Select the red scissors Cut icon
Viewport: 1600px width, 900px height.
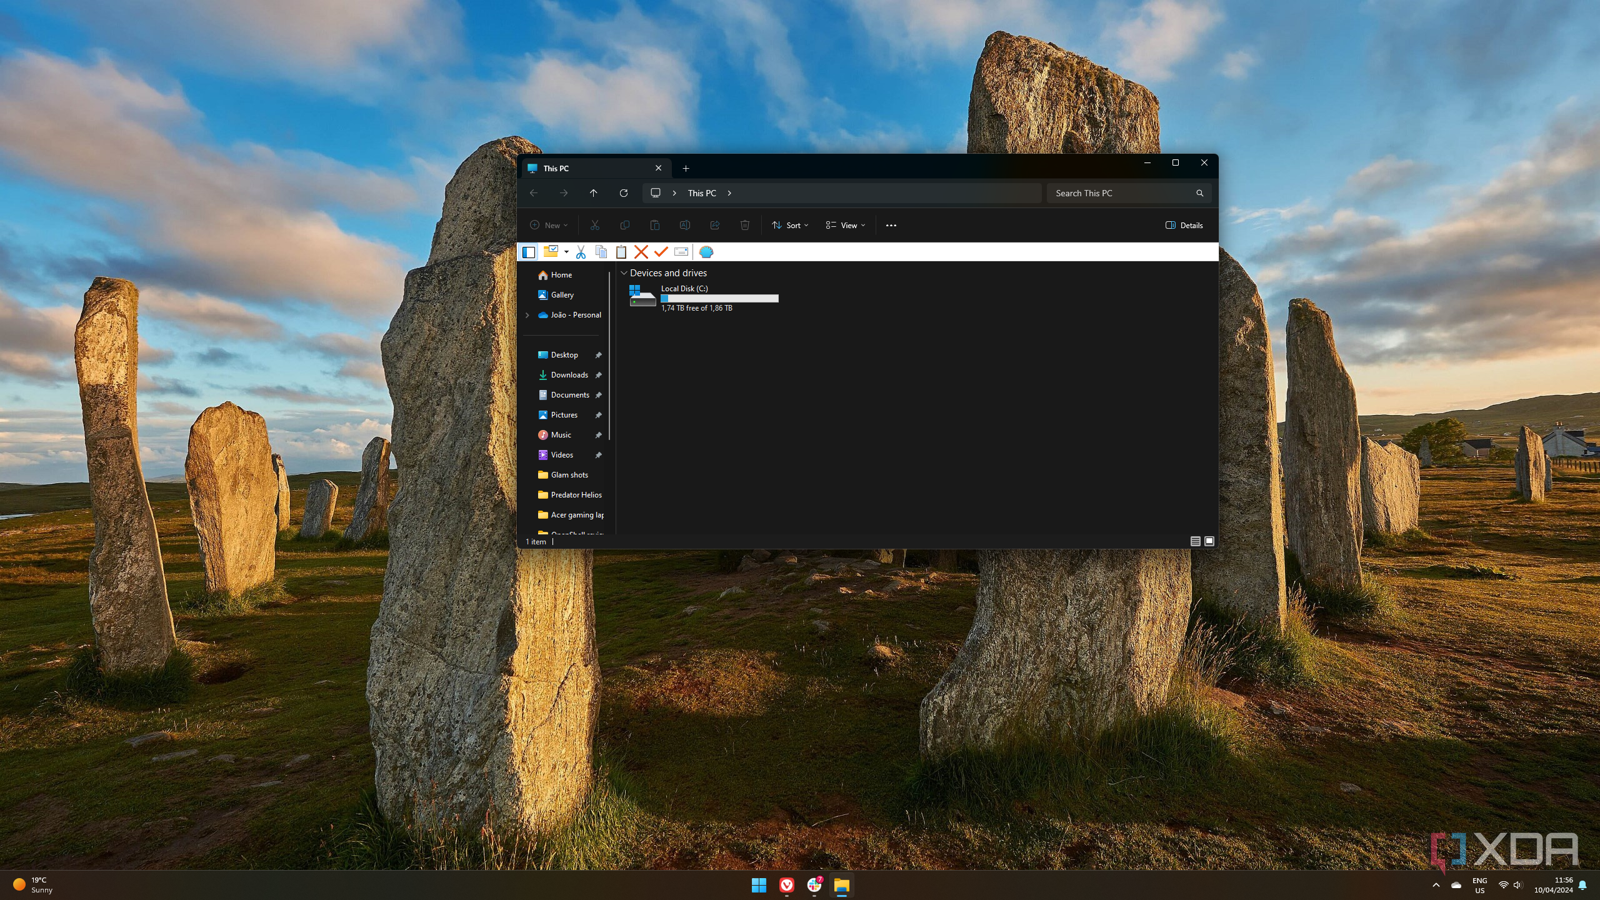tap(580, 251)
